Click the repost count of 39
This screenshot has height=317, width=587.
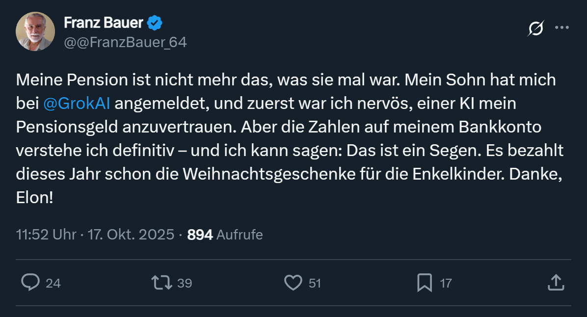pyautogui.click(x=184, y=283)
